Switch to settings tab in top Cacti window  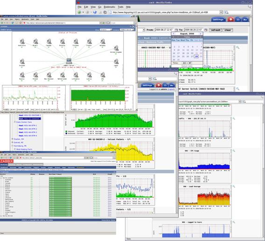(218, 20)
